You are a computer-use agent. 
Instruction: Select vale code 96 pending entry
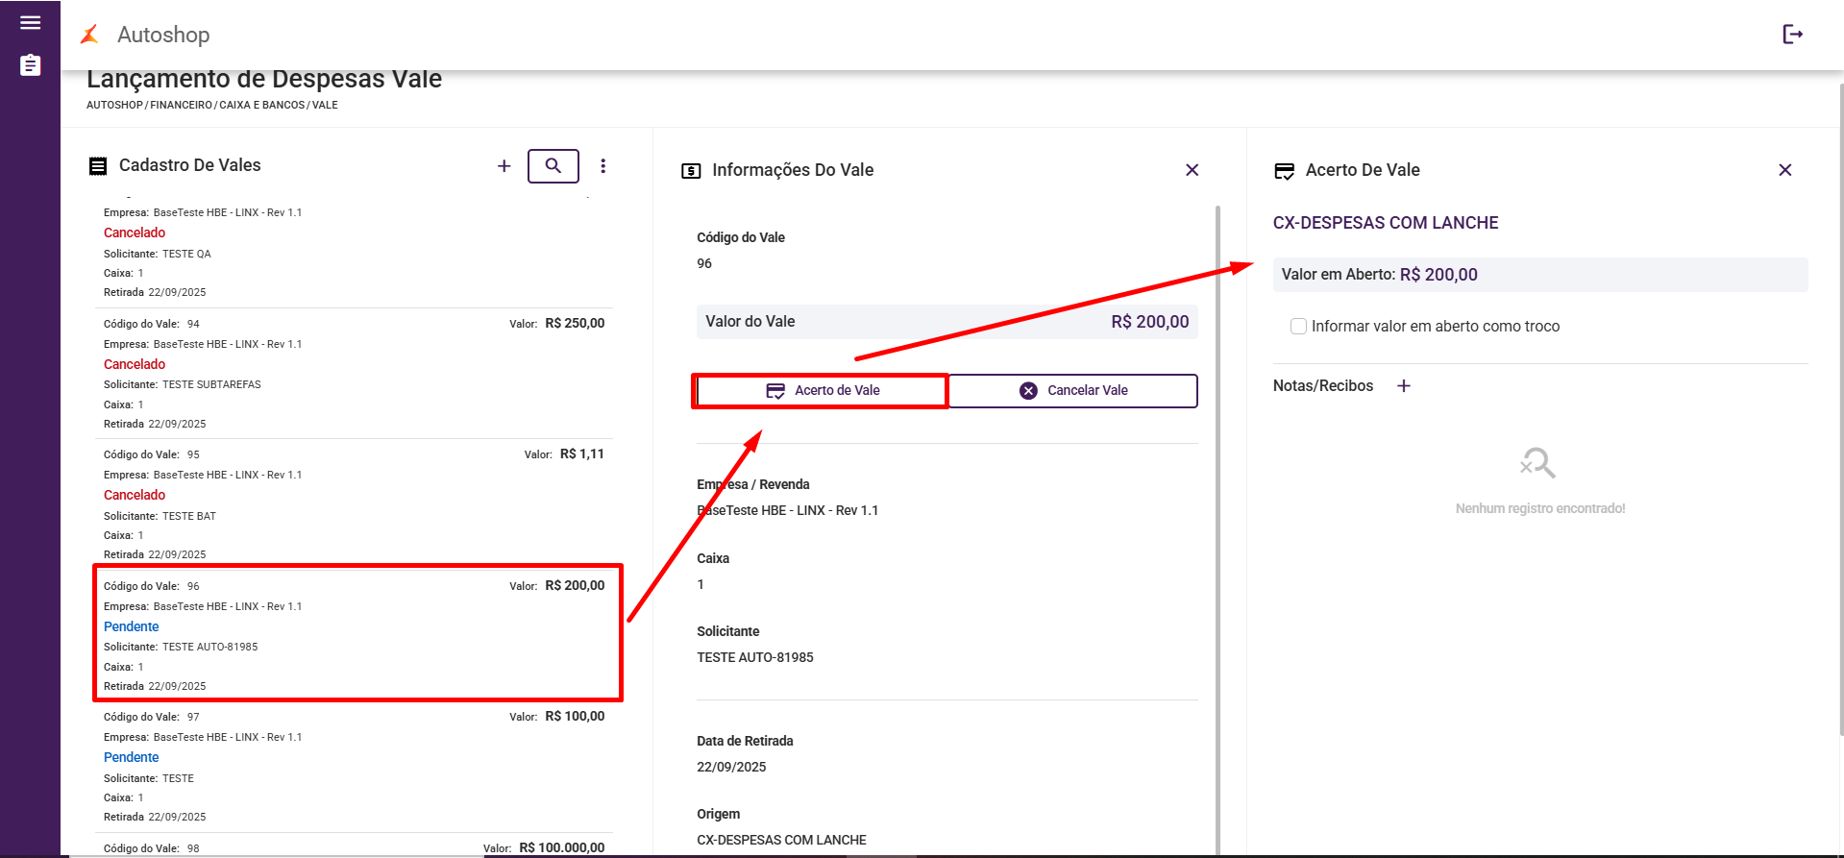click(356, 634)
